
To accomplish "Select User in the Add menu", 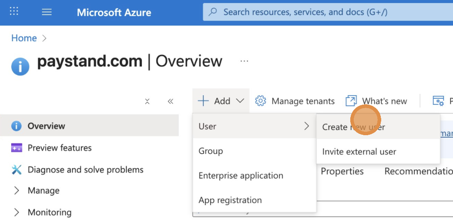I will coord(254,126).
